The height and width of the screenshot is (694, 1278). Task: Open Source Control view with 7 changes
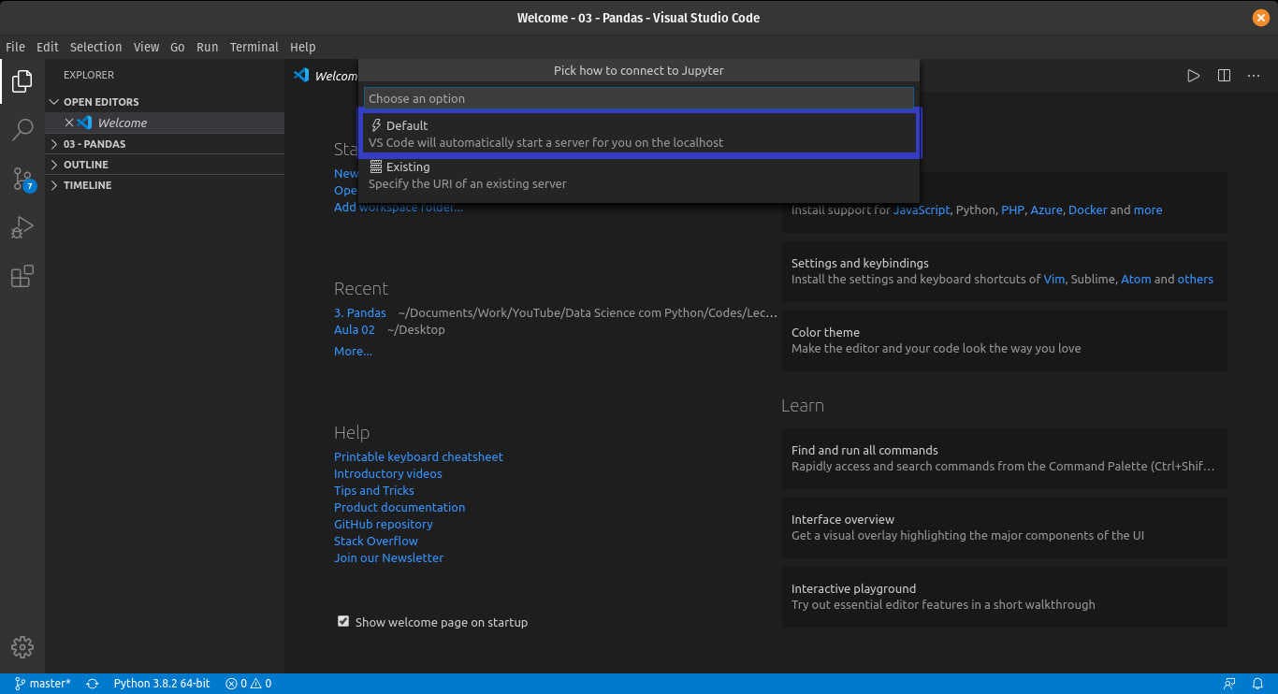coord(22,179)
